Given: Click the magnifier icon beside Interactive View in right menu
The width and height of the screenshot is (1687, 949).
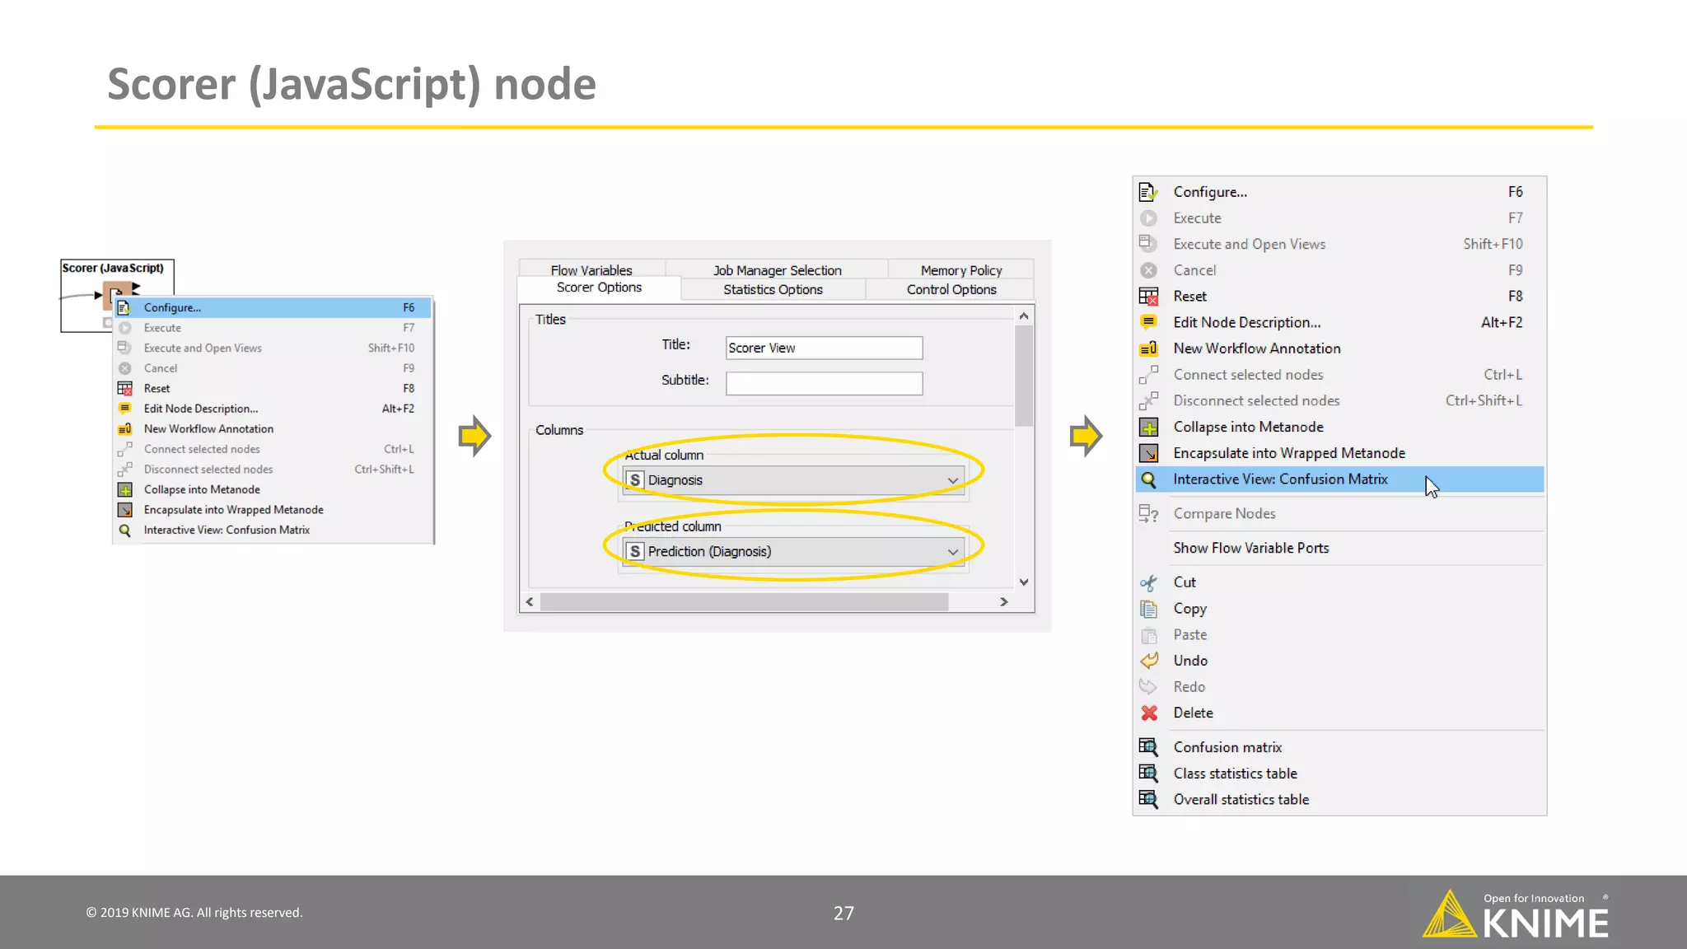Looking at the screenshot, I should [1148, 479].
